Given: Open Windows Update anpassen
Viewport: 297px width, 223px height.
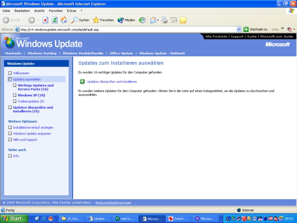Looking at the screenshot, I should pyautogui.click(x=32, y=133).
